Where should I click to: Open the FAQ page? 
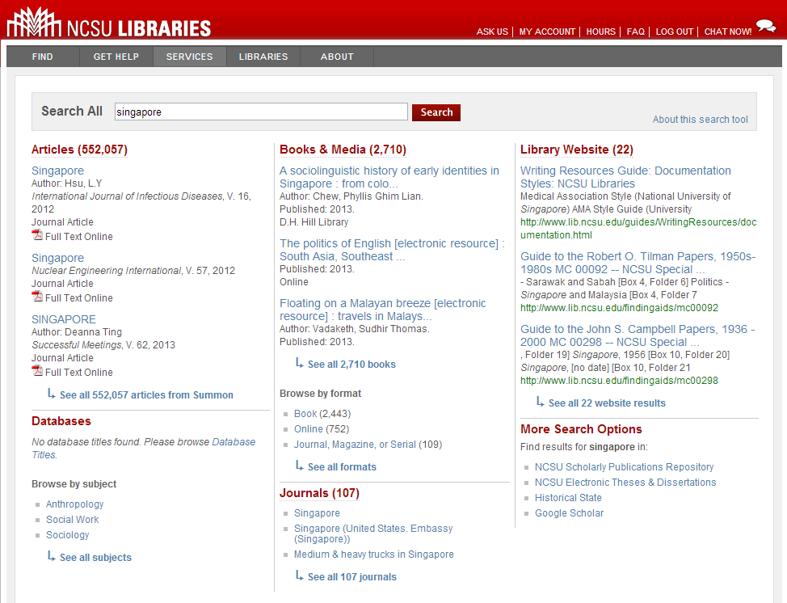tap(635, 32)
